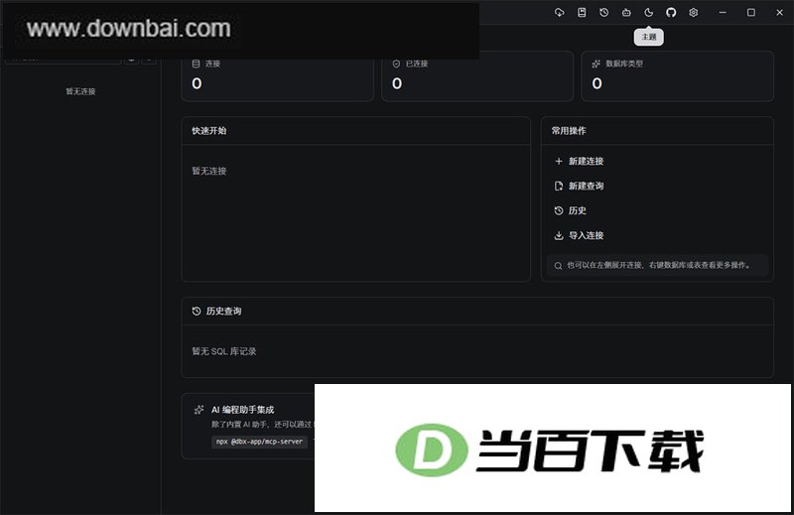Screen dimensions: 794x515
Task: Open the bookmark book icon in title bar
Action: point(582,13)
